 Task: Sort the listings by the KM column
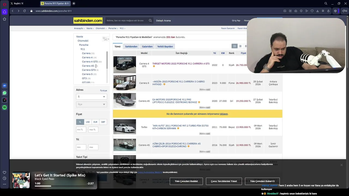pyautogui.click(x=223, y=53)
